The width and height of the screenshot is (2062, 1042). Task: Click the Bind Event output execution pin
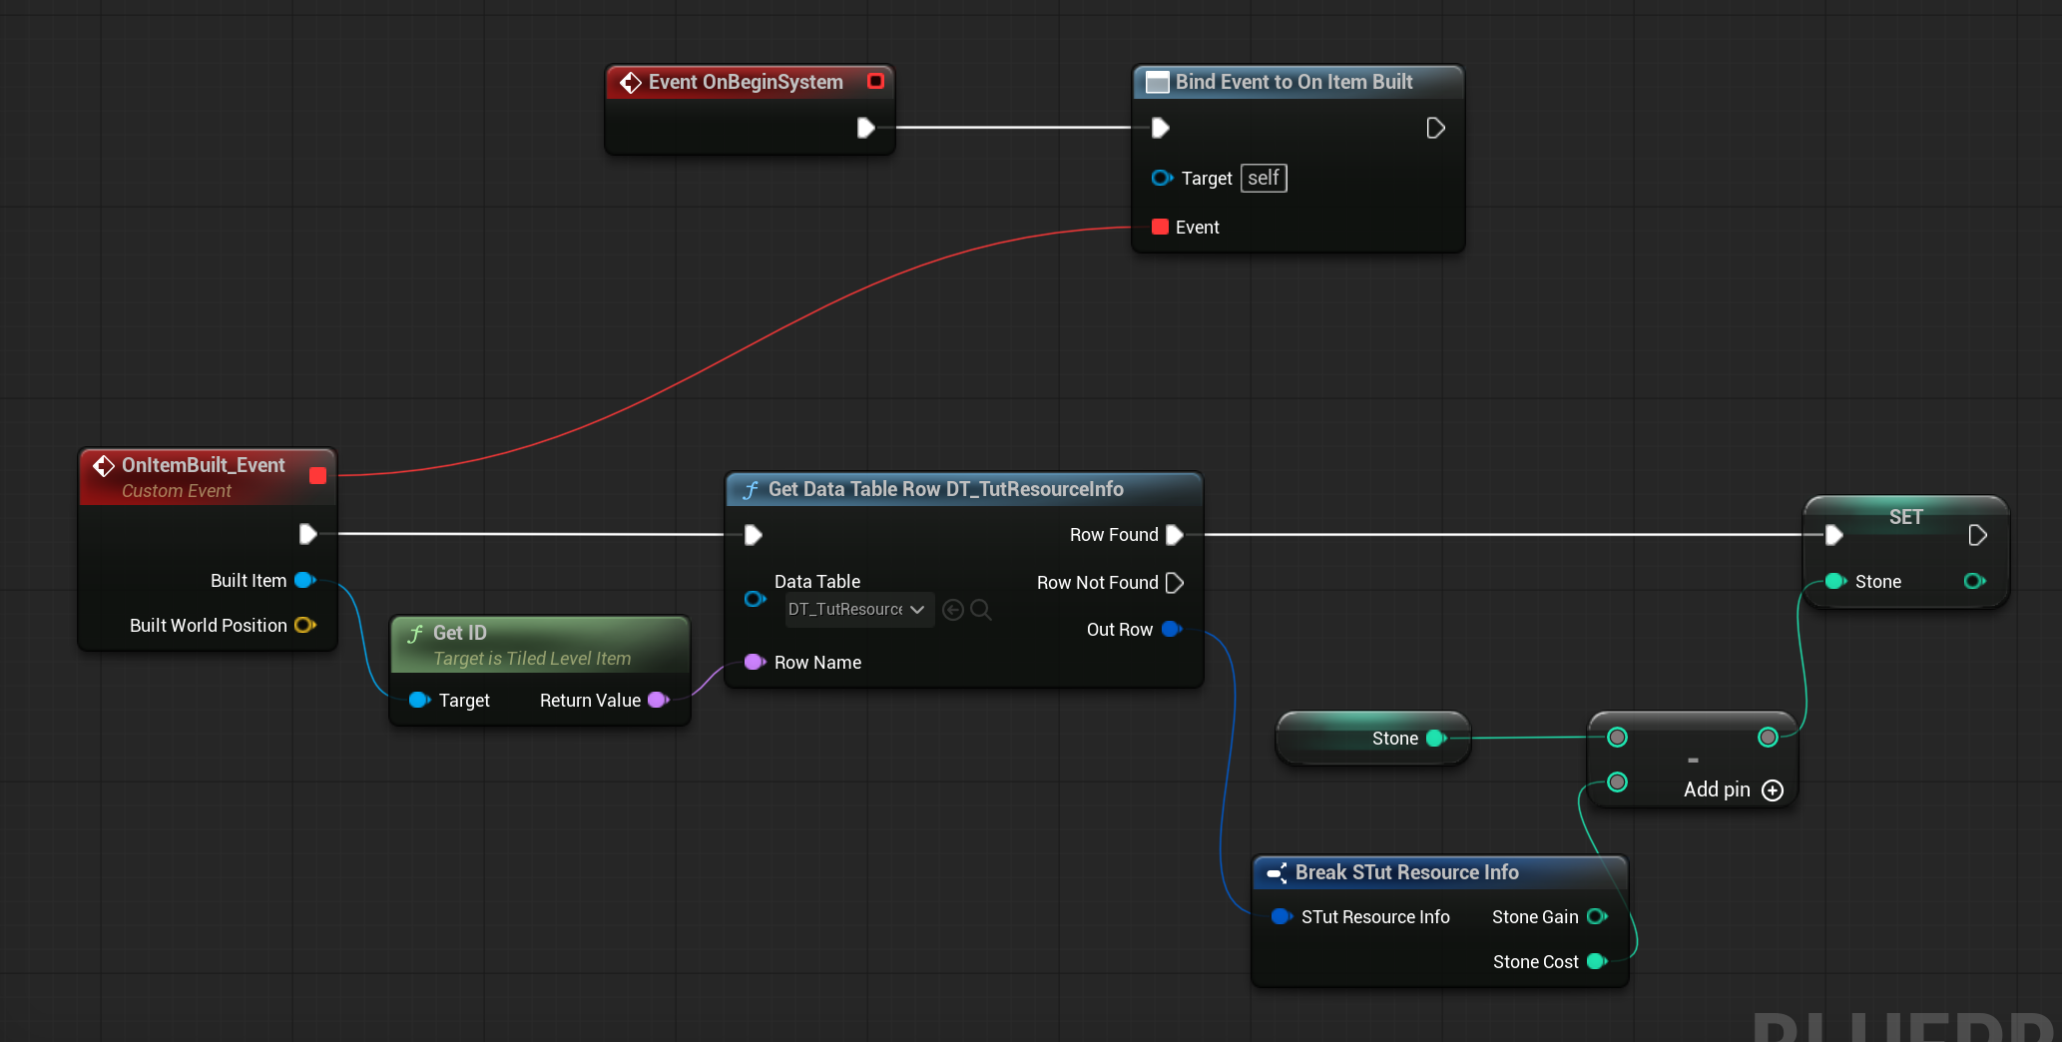point(1435,128)
